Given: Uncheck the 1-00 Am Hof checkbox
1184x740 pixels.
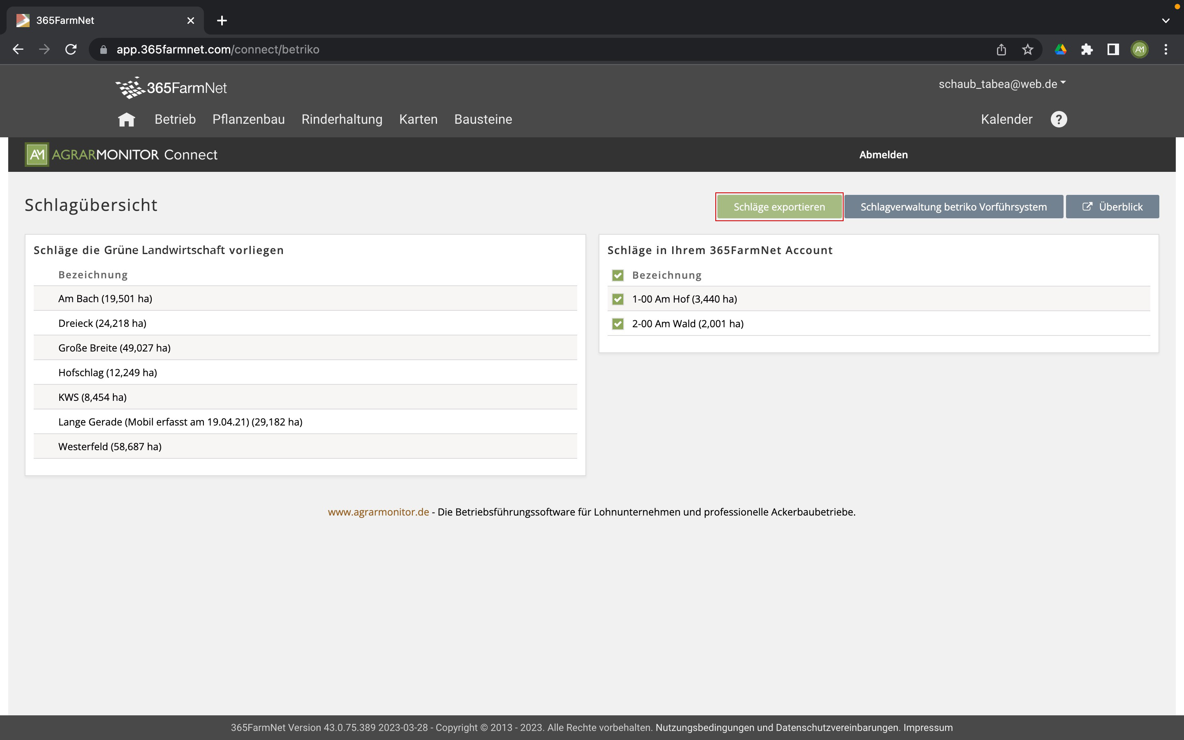Looking at the screenshot, I should pyautogui.click(x=618, y=299).
